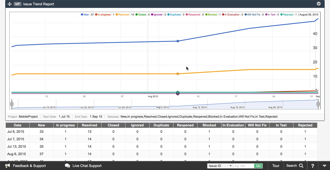Toggle the Resolved legend series
Image resolution: width=330 pixels, height=170 pixels.
point(125,15)
